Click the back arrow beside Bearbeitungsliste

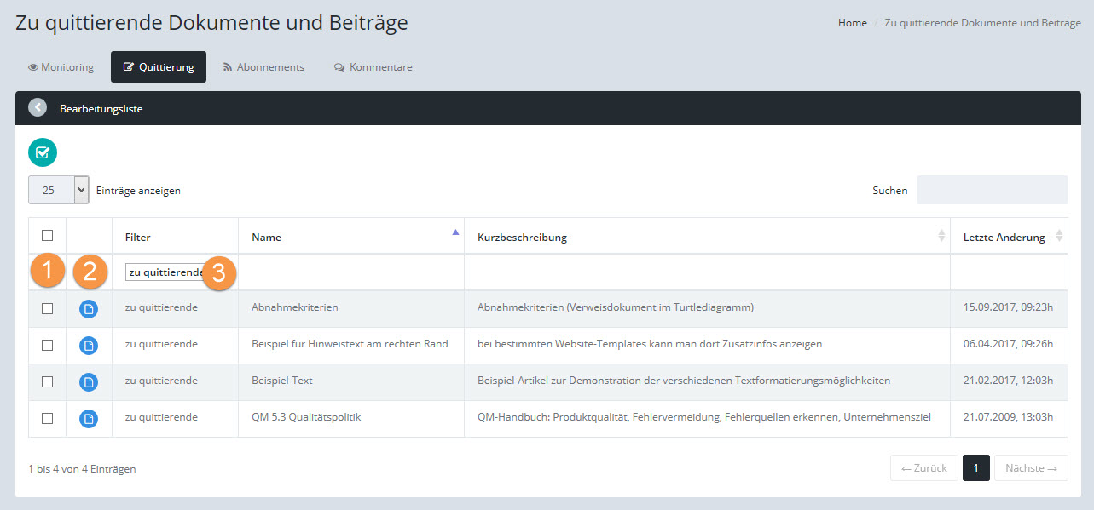pos(38,108)
